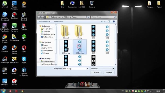
Task: Select the black 6801 orb thumbnail
Action: (x=93, y=32)
